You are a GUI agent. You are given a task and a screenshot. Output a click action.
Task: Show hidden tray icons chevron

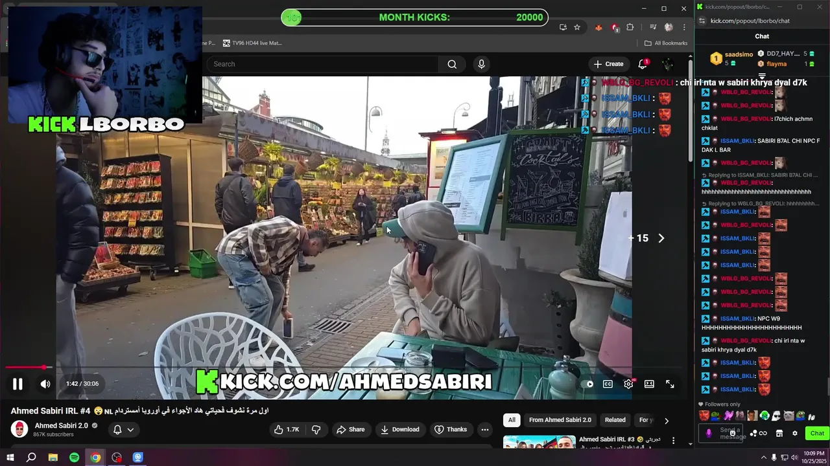pyautogui.click(x=764, y=458)
